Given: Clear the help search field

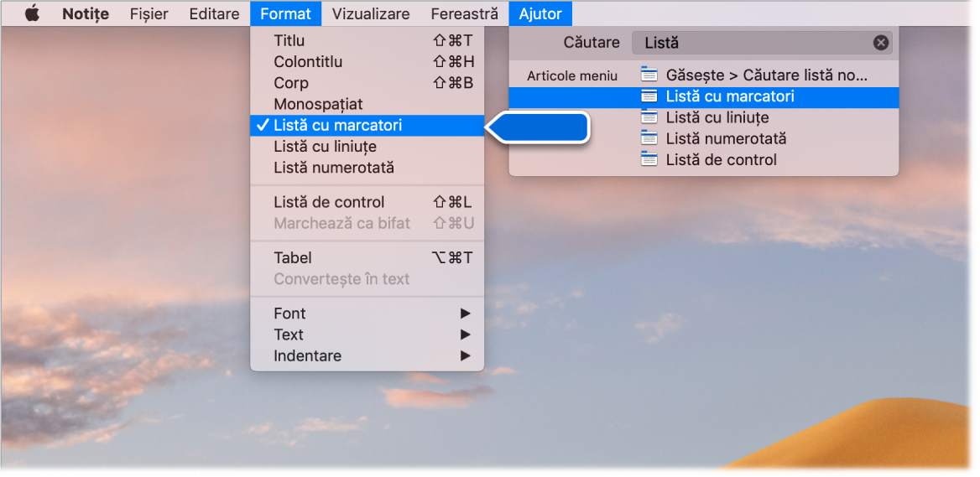Looking at the screenshot, I should pos(881,43).
